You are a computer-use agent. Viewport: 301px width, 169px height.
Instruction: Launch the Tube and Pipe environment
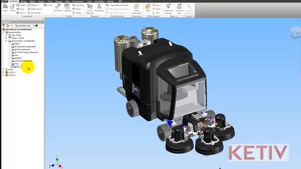pos(179,9)
